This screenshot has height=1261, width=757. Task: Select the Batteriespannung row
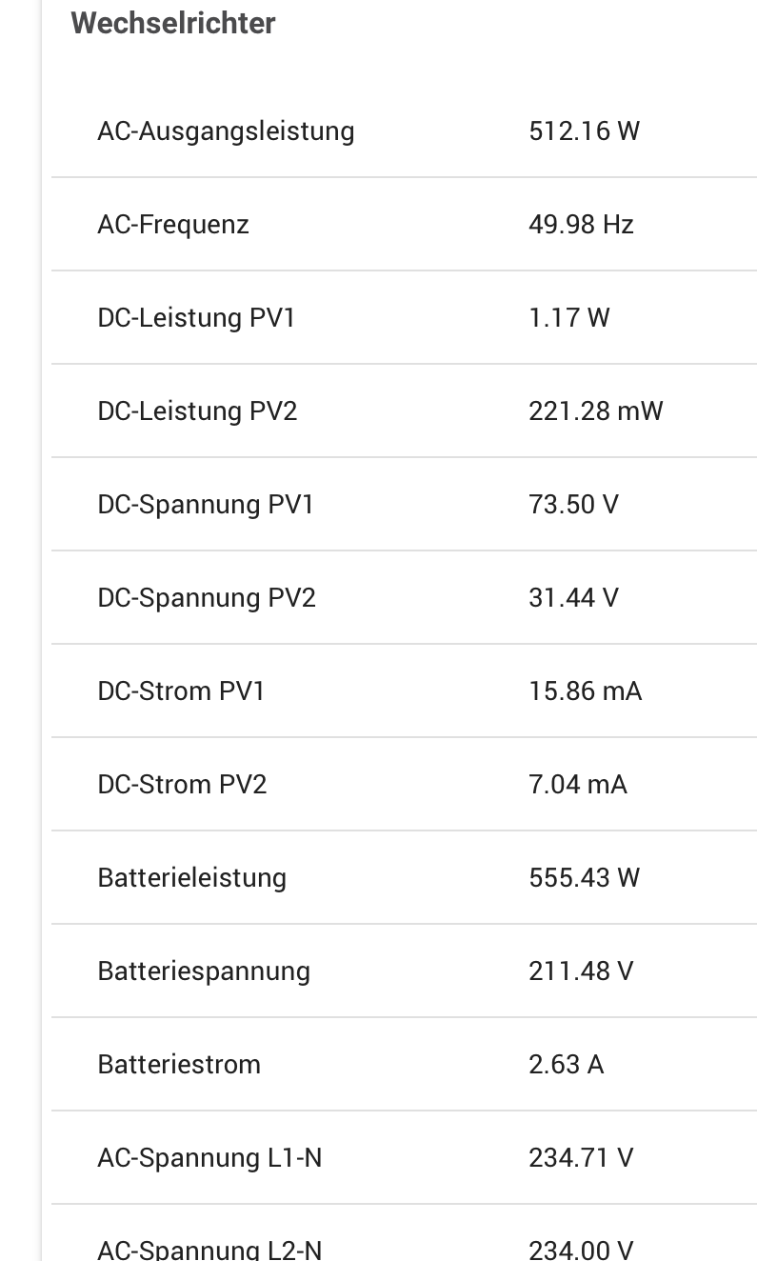pos(404,971)
